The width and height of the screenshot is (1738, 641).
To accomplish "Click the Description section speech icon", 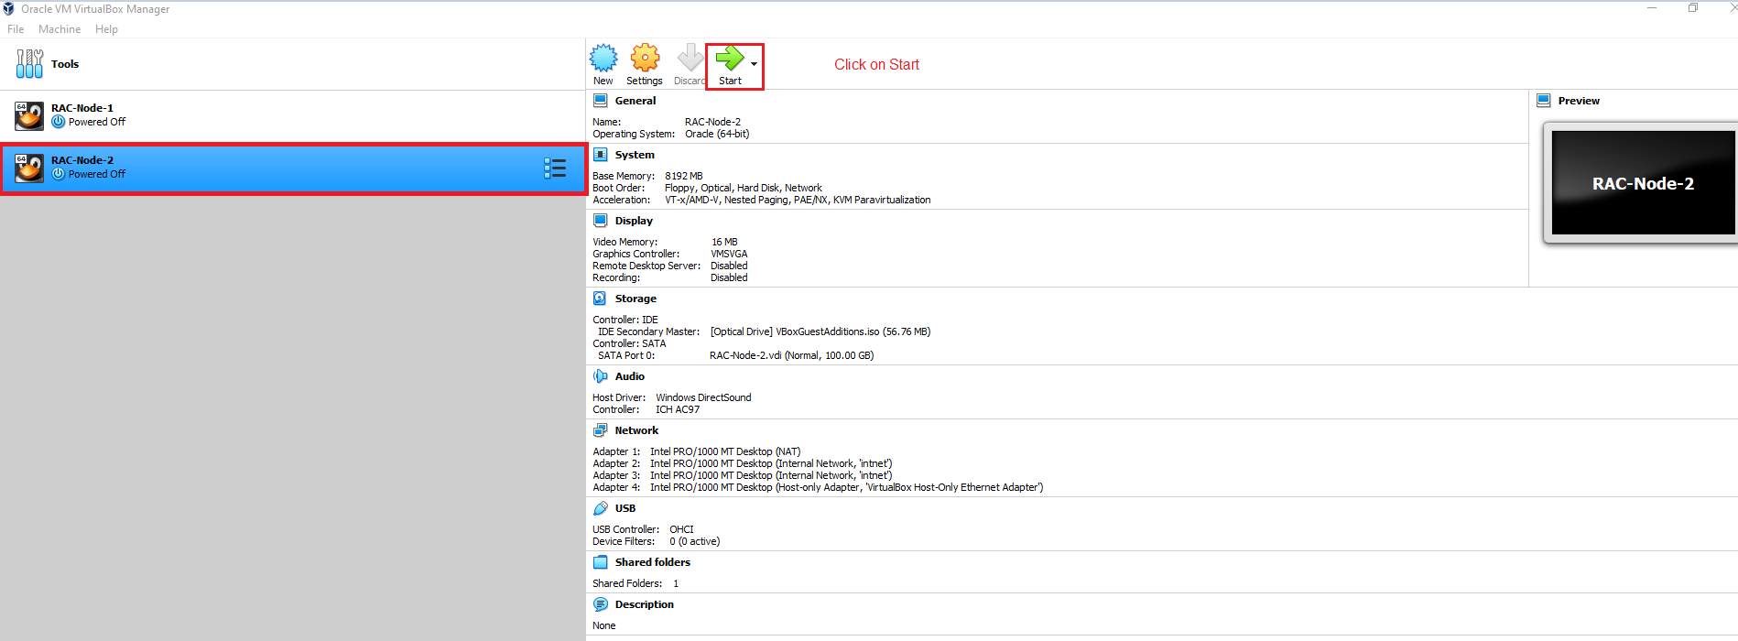I will pyautogui.click(x=601, y=604).
